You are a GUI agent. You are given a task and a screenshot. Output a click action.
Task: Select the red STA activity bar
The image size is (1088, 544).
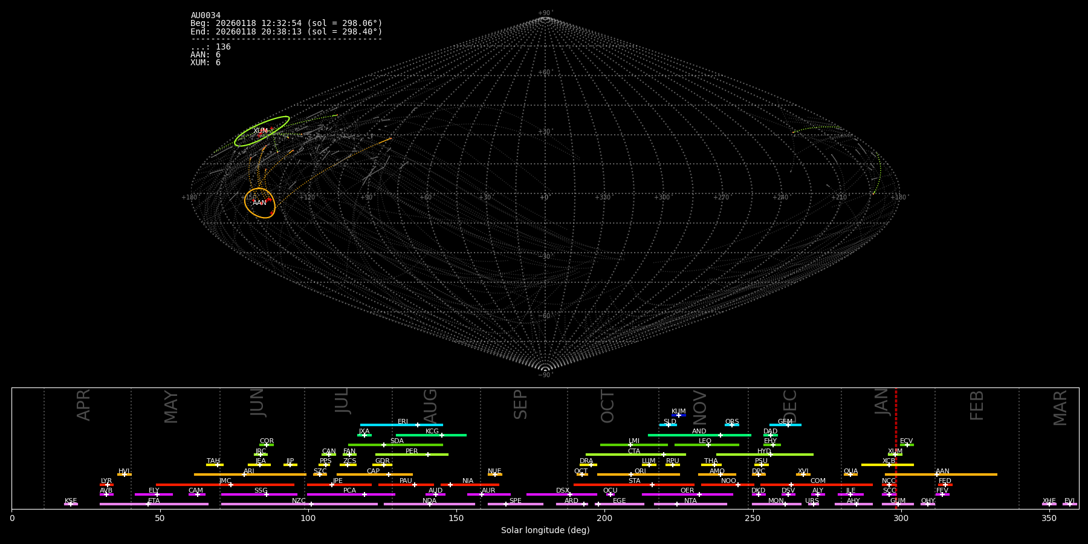[634, 485]
